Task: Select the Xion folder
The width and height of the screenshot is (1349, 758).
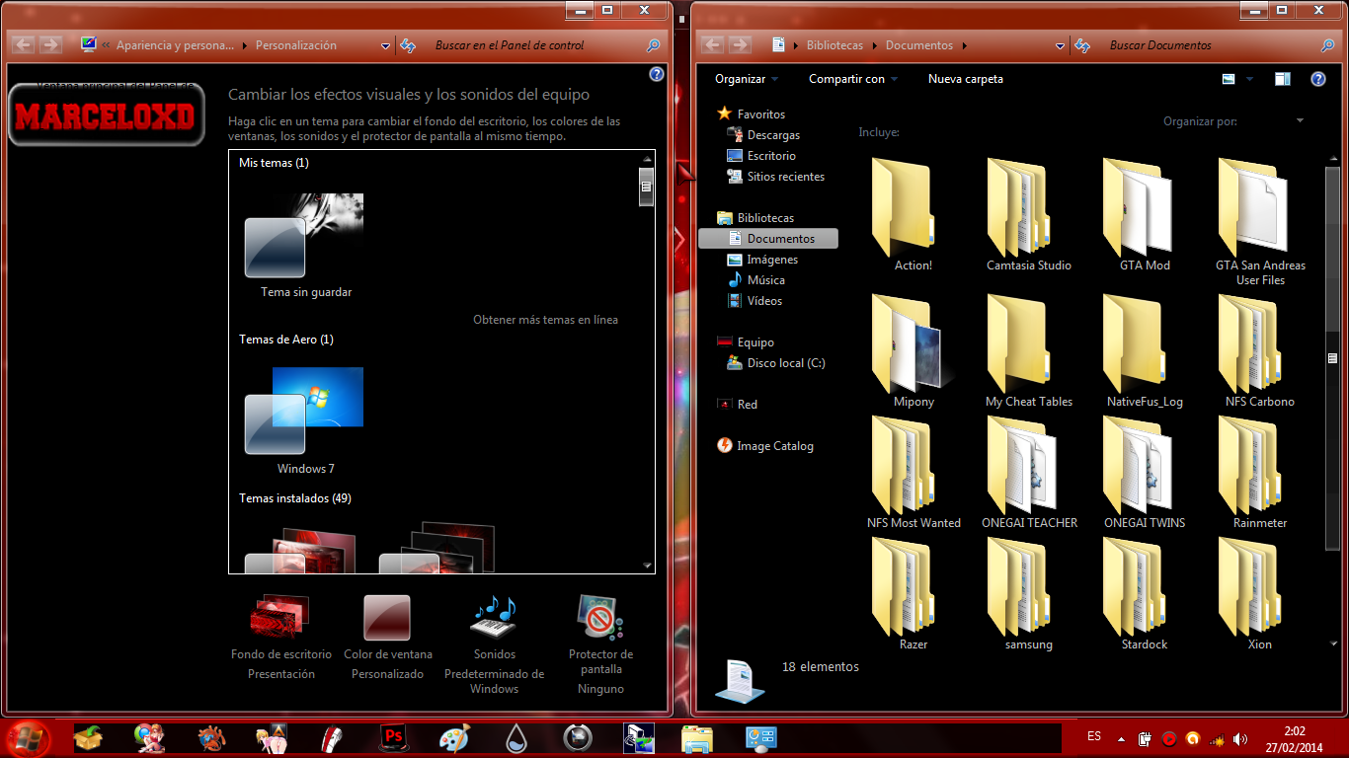Action: pos(1260,593)
